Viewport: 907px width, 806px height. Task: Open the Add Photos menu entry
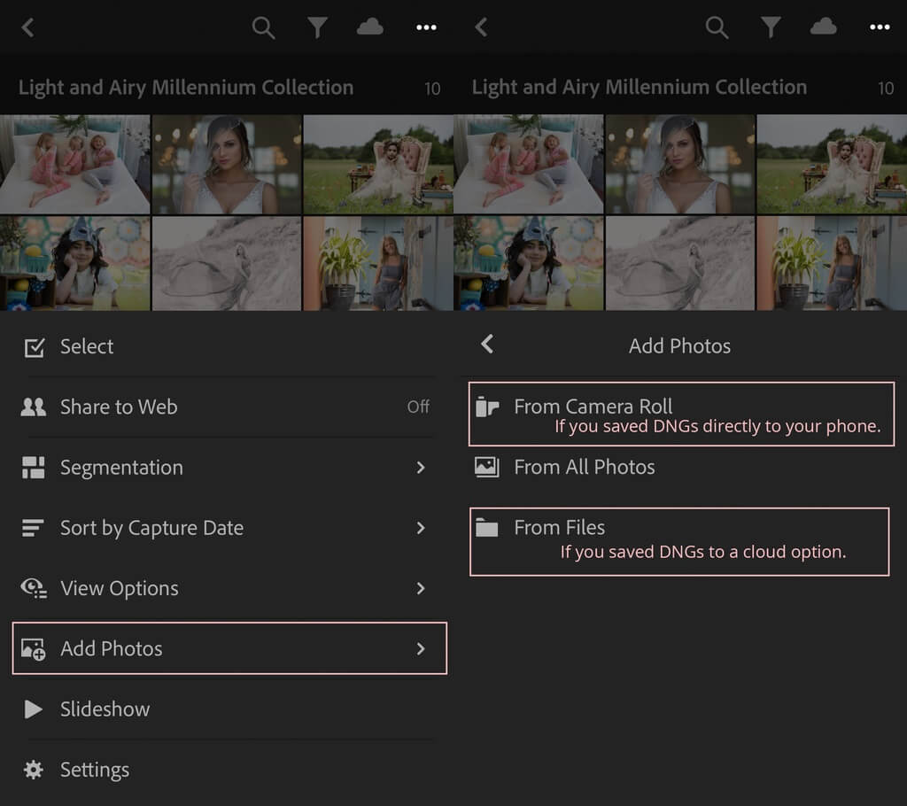point(112,648)
